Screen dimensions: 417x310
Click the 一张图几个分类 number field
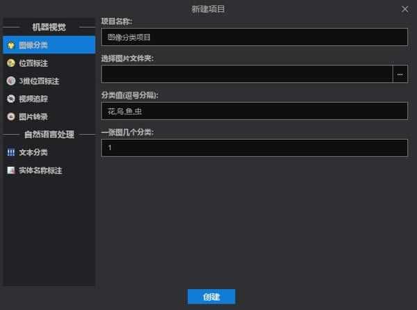(x=254, y=148)
